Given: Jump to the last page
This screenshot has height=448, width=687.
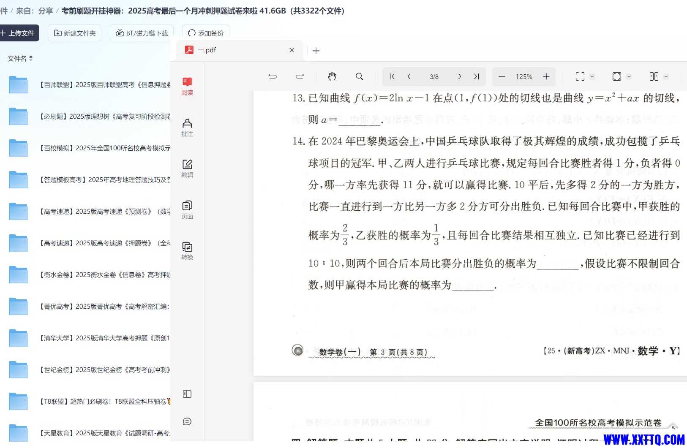Looking at the screenshot, I should [476, 76].
